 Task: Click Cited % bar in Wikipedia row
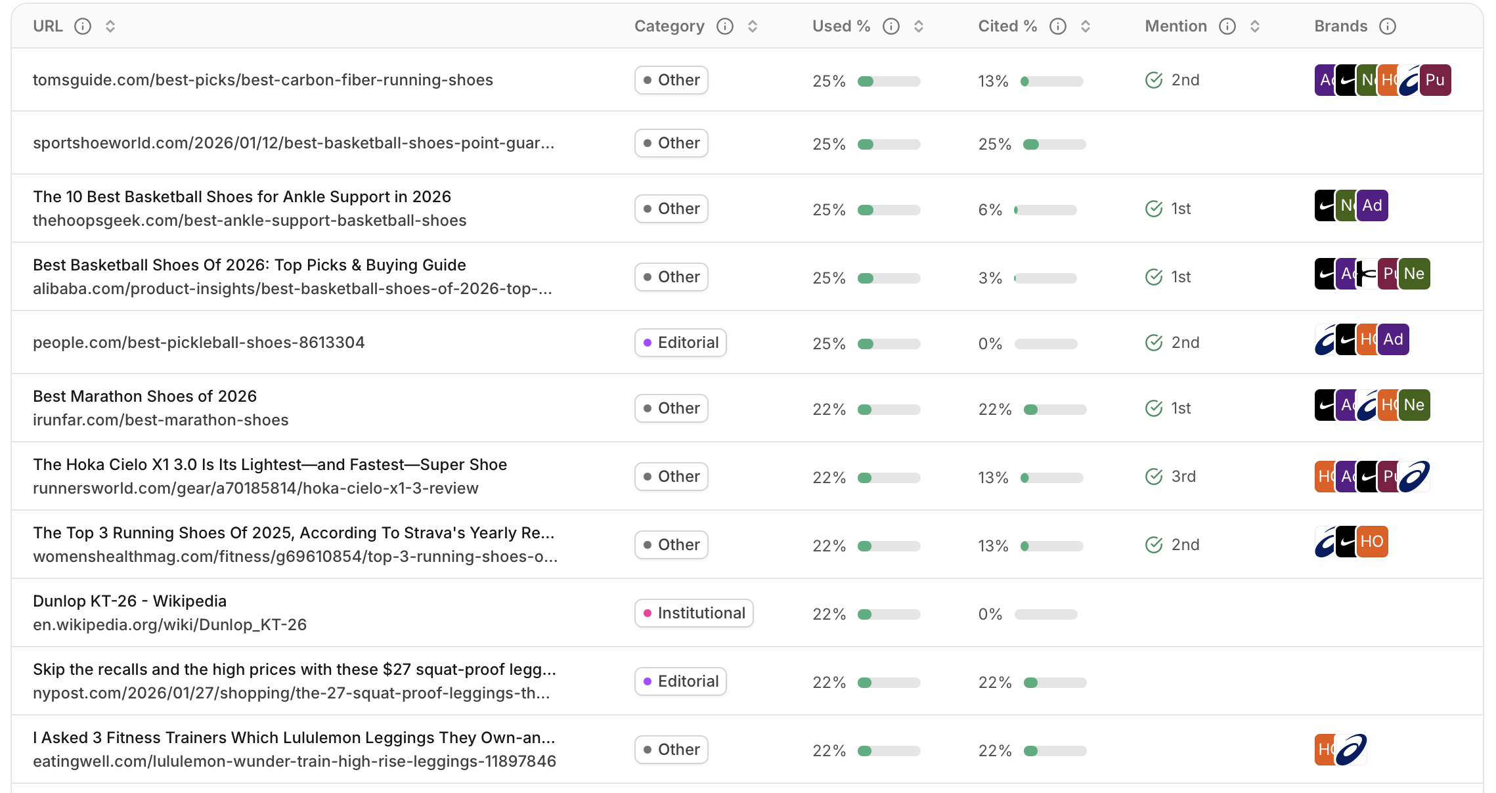pos(1046,614)
